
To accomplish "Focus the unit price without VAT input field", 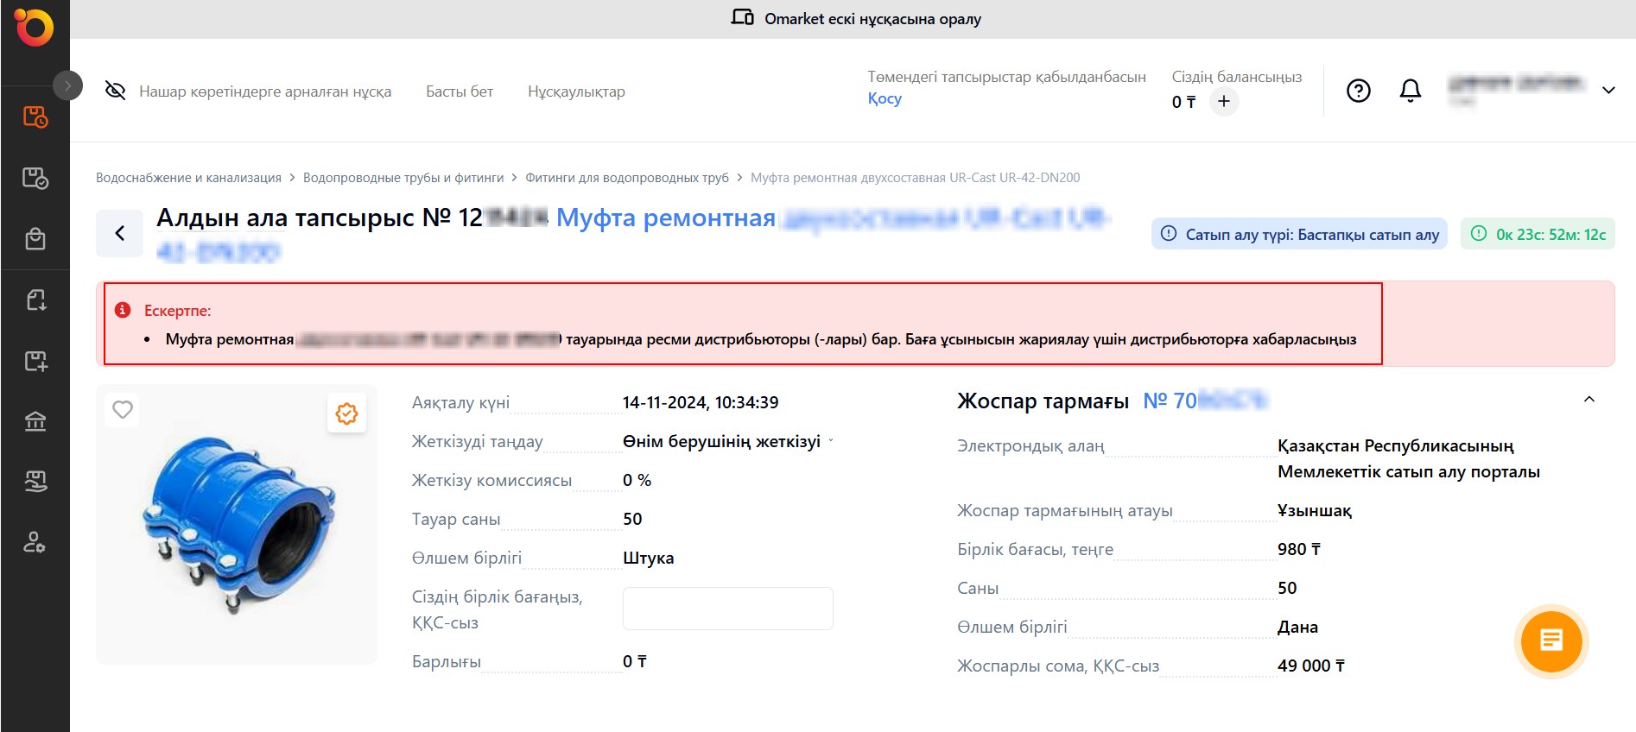I will coord(728,609).
